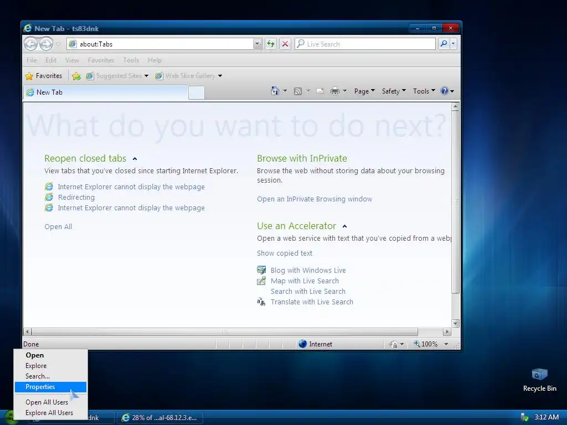
Task: Click the vertical scrollbar up arrow
Action: (x=455, y=106)
